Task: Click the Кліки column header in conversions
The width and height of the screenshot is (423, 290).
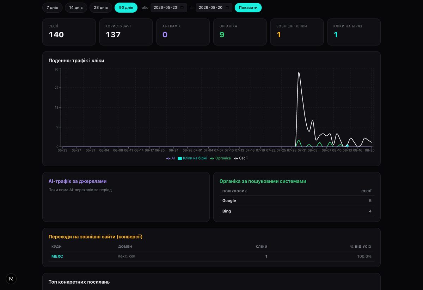Action: pyautogui.click(x=261, y=247)
